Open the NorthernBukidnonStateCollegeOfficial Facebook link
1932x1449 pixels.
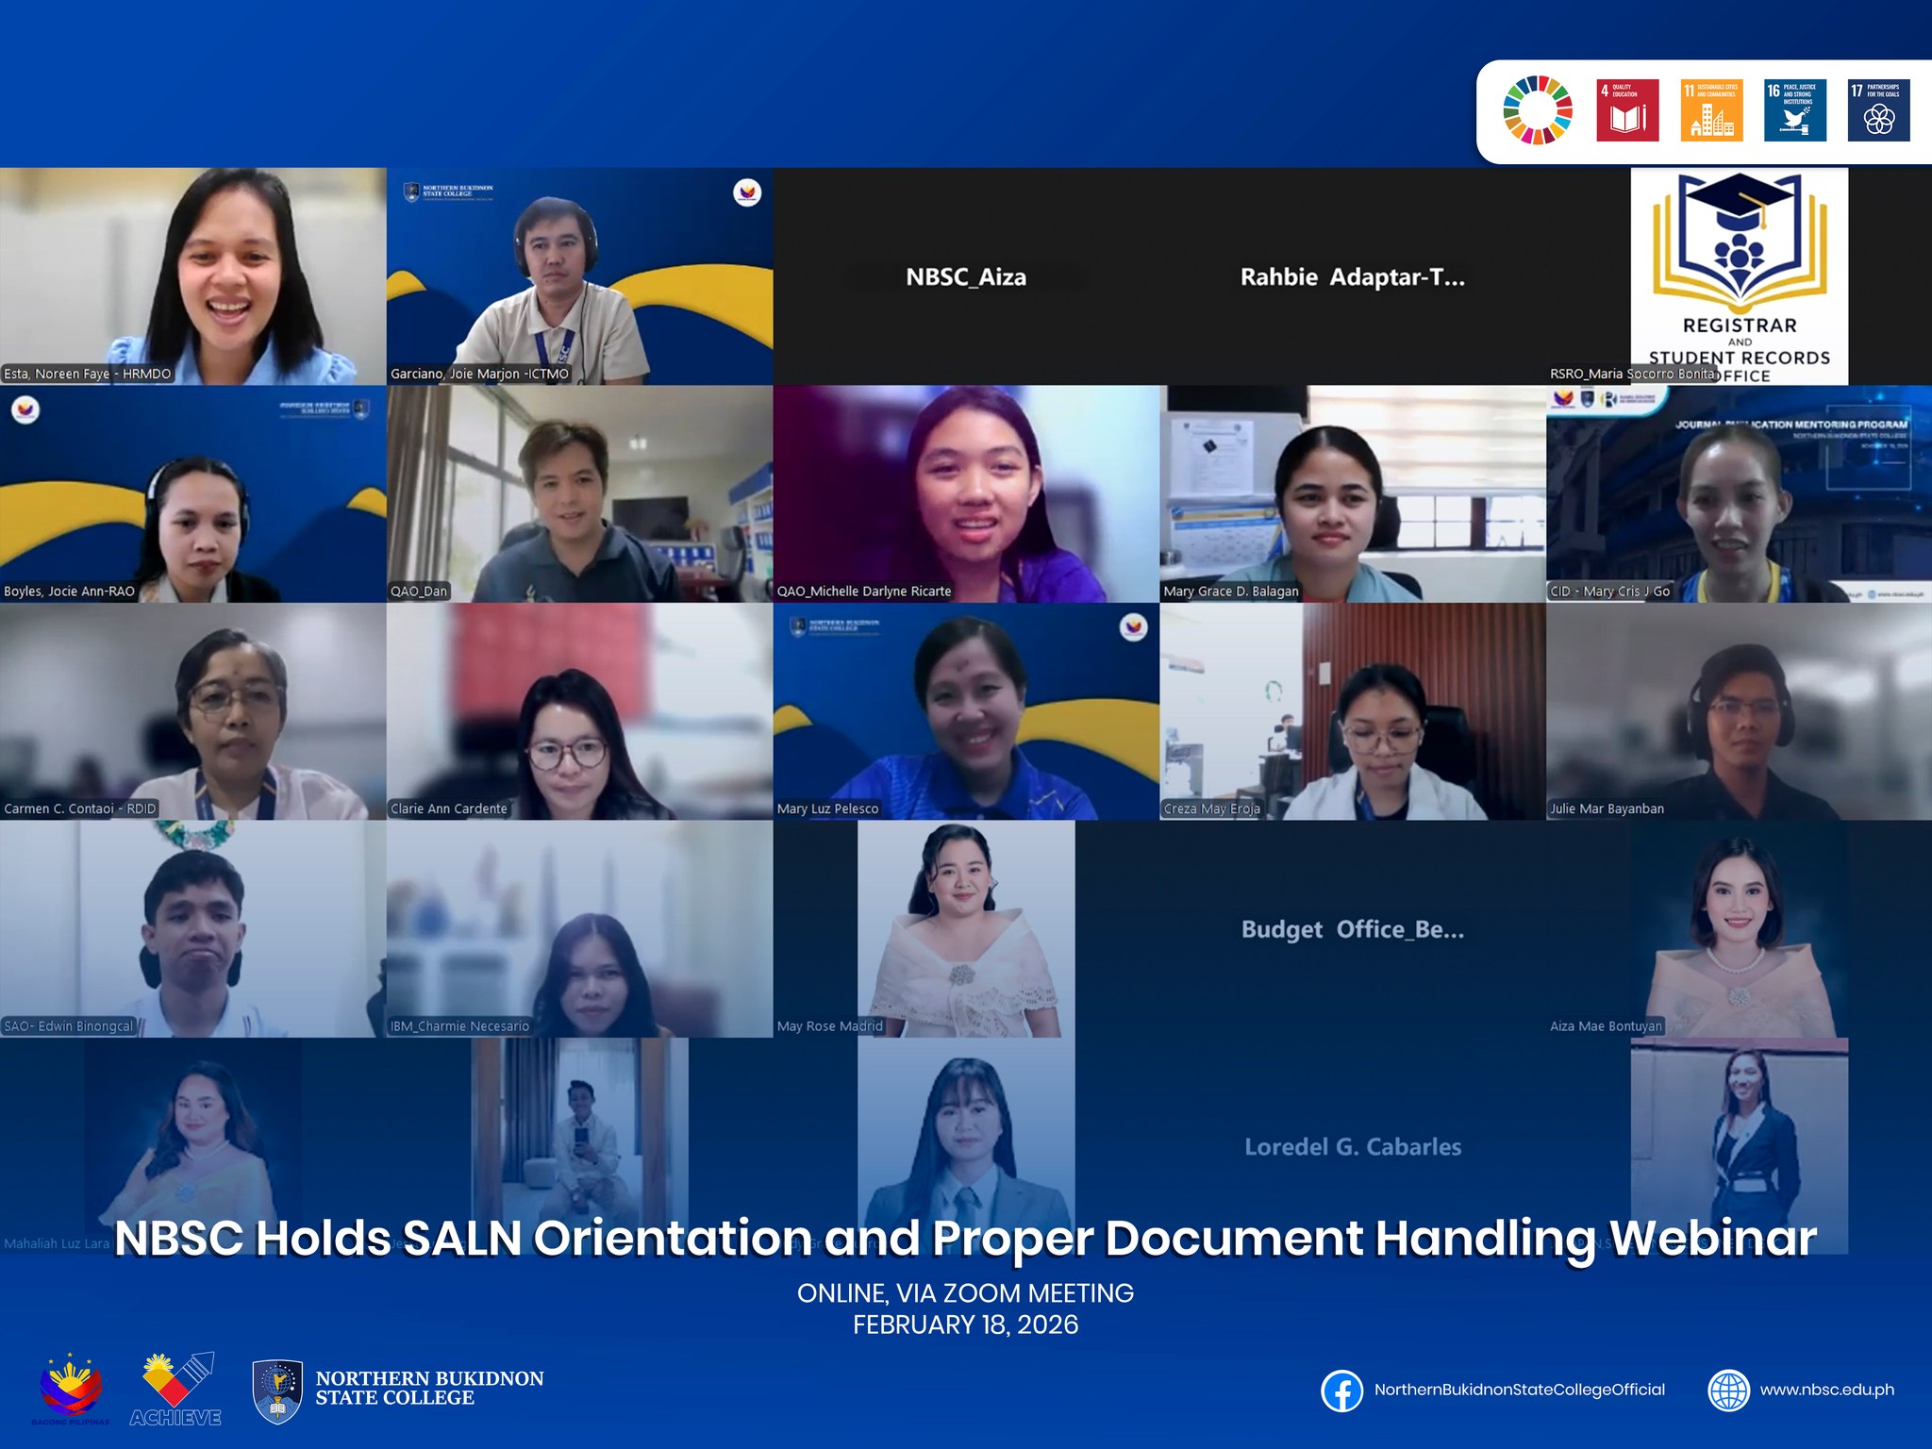(x=1519, y=1391)
